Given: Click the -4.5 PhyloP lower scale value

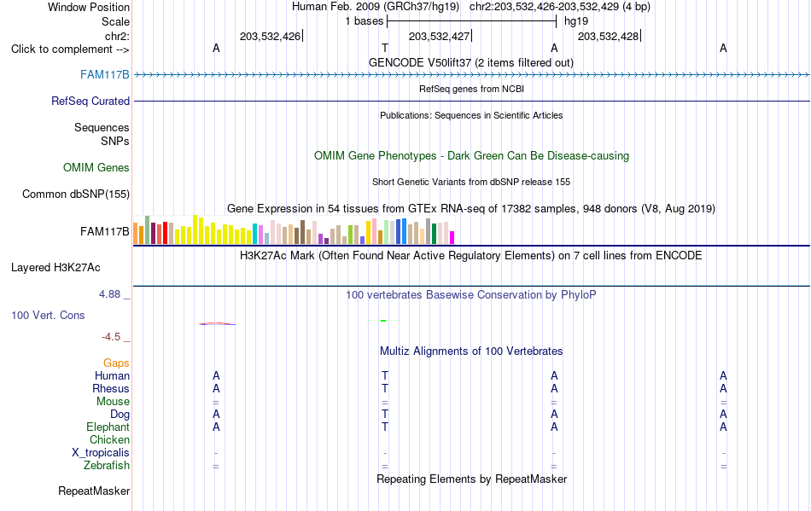Looking at the screenshot, I should (111, 337).
